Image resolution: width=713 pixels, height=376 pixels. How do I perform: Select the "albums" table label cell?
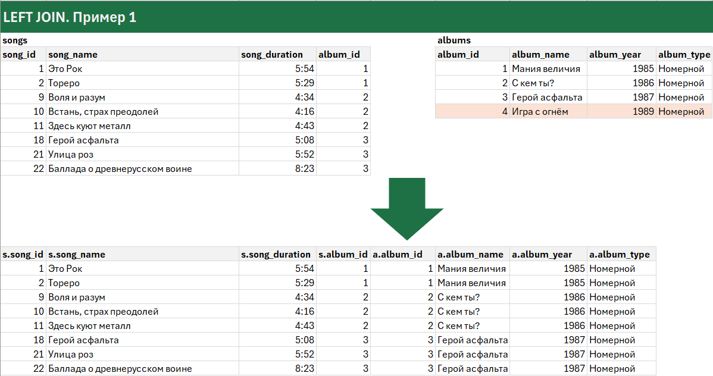[454, 40]
